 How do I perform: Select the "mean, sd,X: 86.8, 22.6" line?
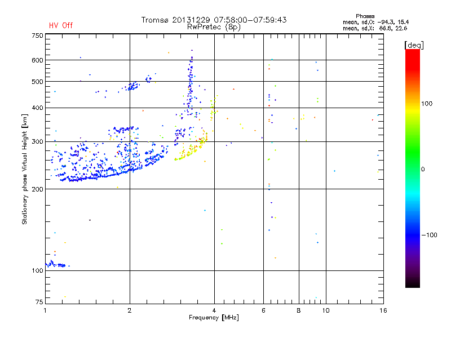click(375, 28)
